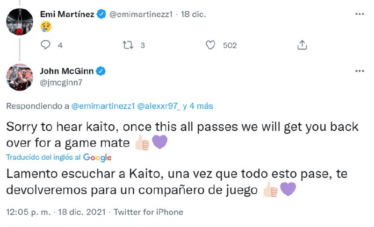Screen dimensions: 374x227
Task: Open the "18 dic." date on Emi's tweet
Action: (193, 14)
